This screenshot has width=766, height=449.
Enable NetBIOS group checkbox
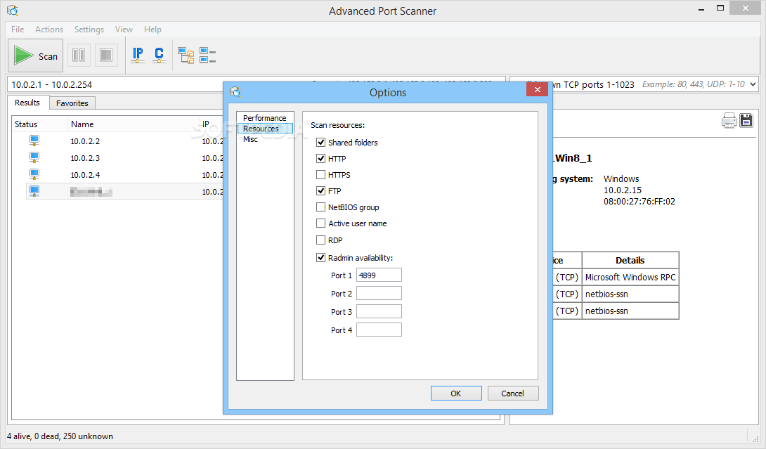tap(321, 207)
